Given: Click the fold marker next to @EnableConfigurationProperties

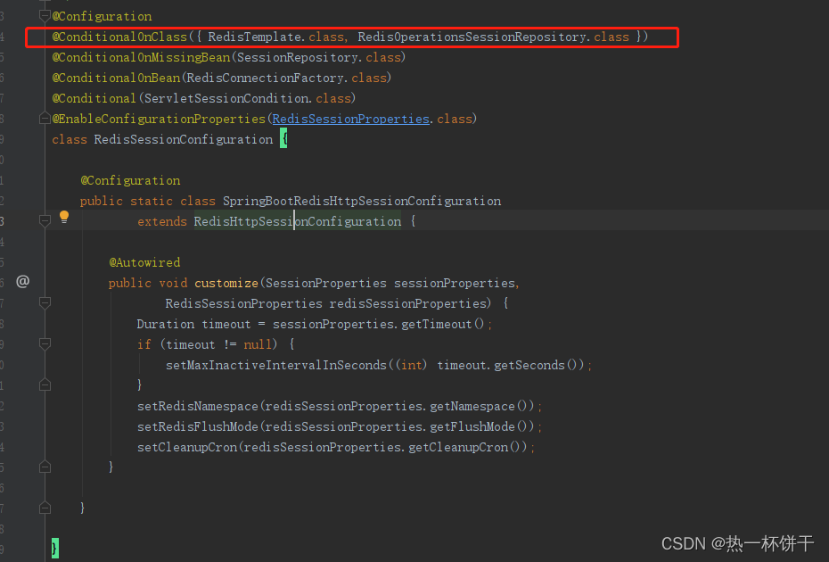Looking at the screenshot, I should (45, 118).
